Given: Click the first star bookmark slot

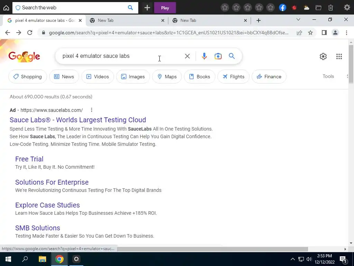Looking at the screenshot, I should coord(225,8).
